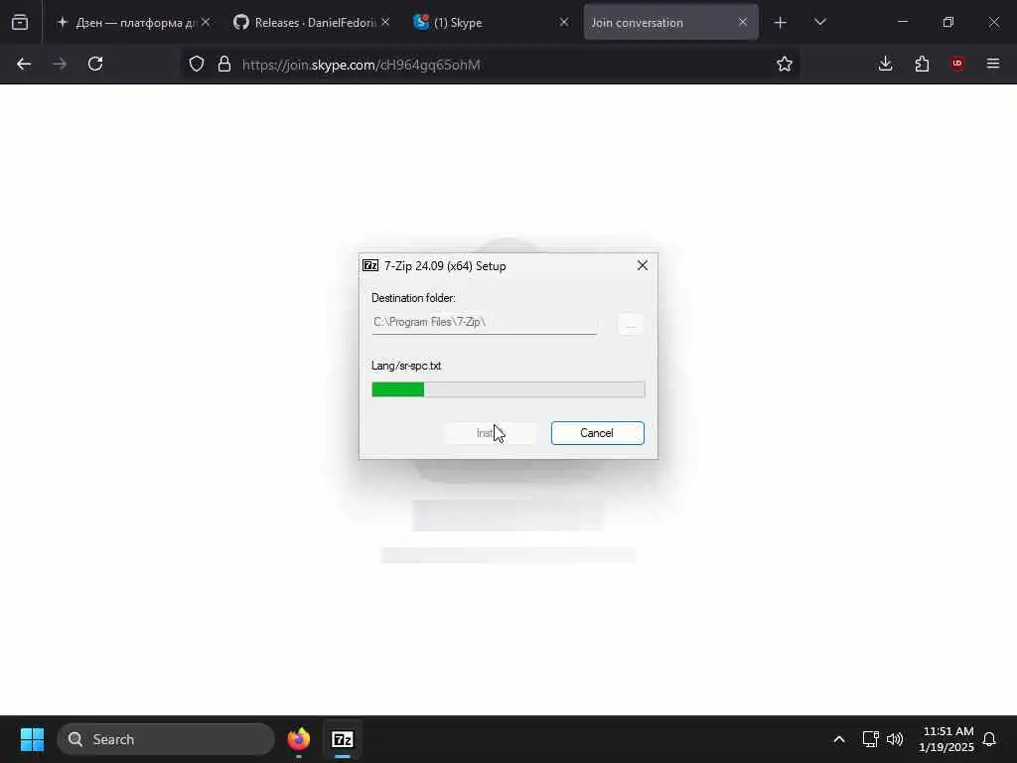The width and height of the screenshot is (1017, 763).
Task: Cancel the 7-Zip installation
Action: pos(597,433)
